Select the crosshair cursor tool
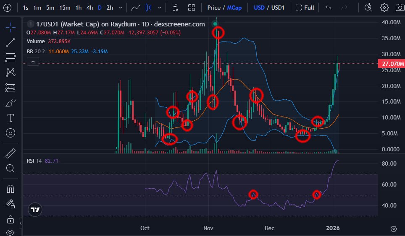The image size is (405, 236). [x=11, y=27]
